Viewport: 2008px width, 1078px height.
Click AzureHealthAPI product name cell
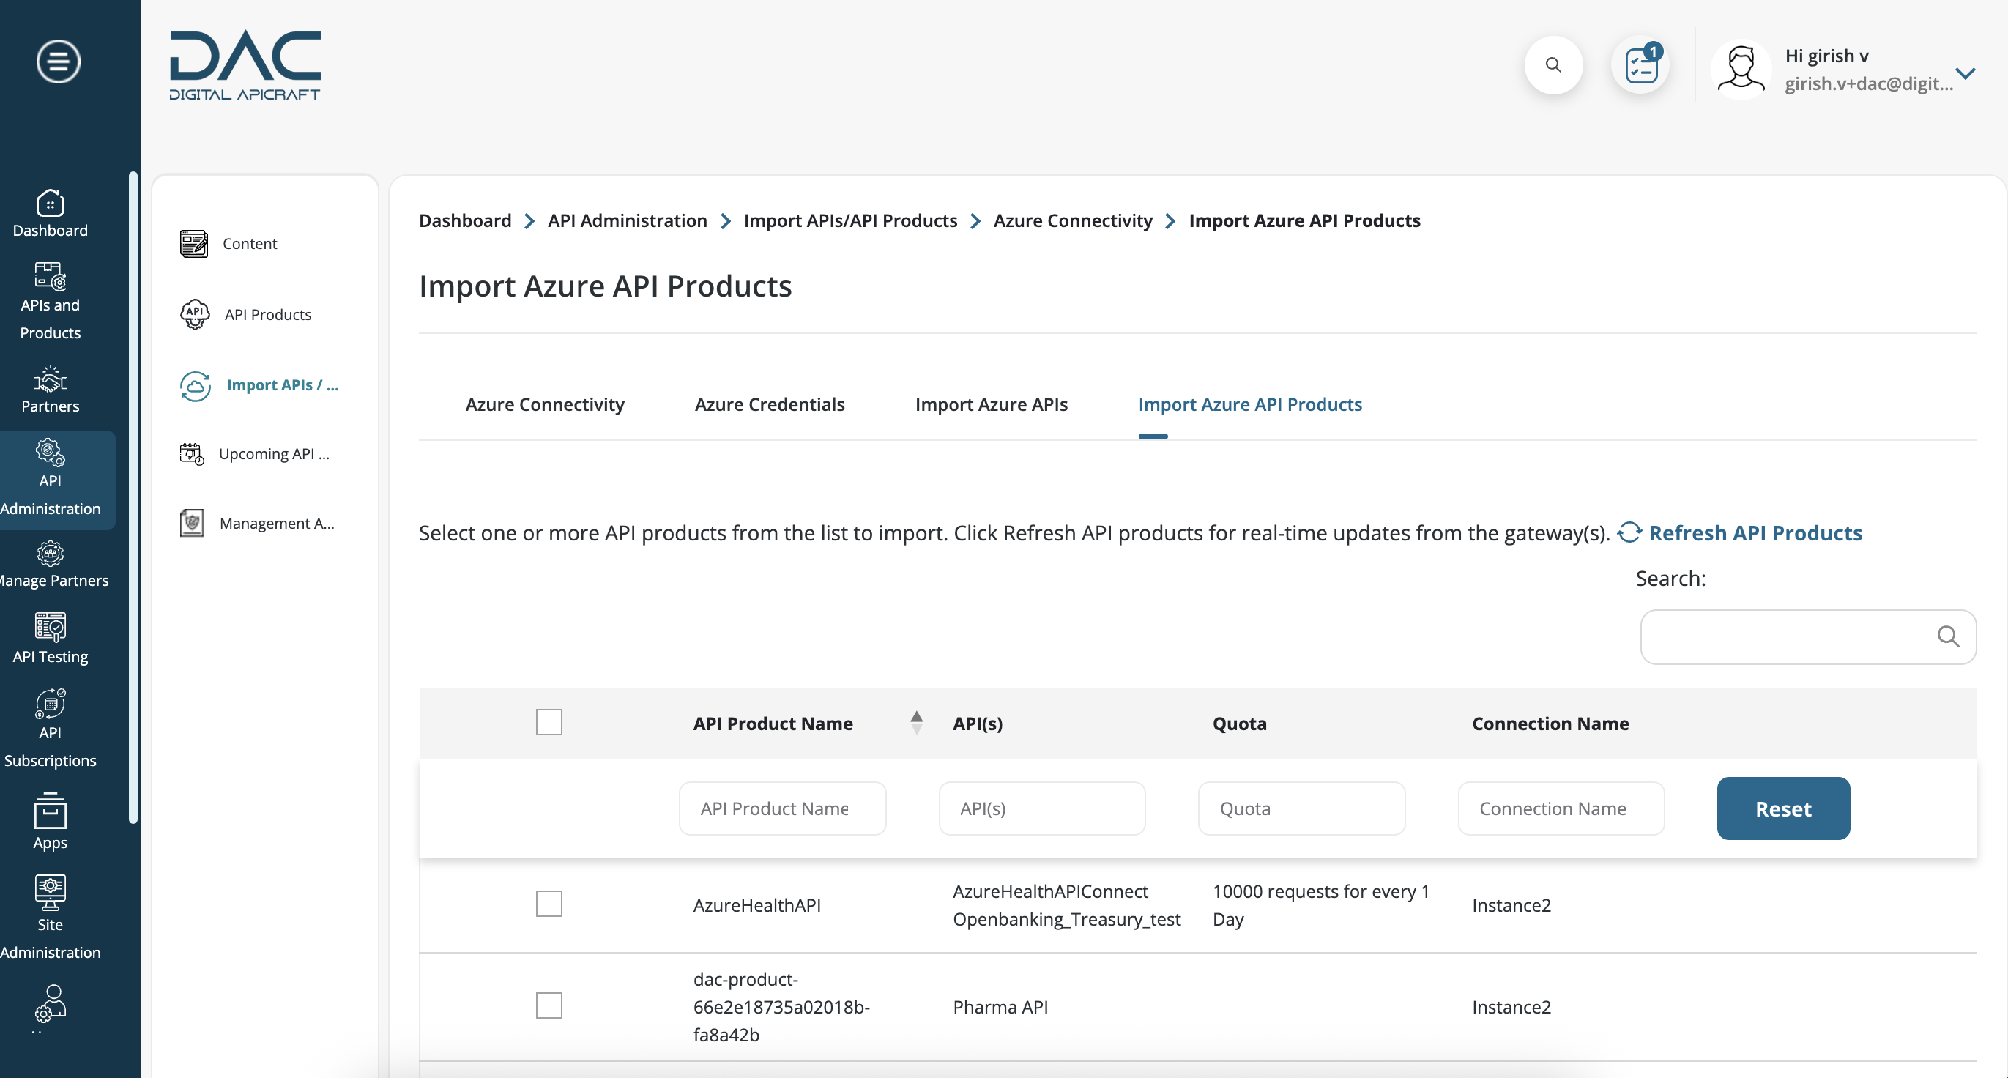coord(756,906)
